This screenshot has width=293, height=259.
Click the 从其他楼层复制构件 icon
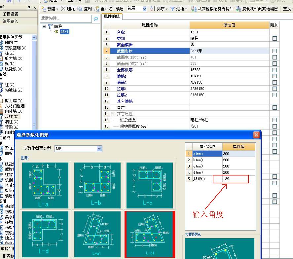point(194,9)
